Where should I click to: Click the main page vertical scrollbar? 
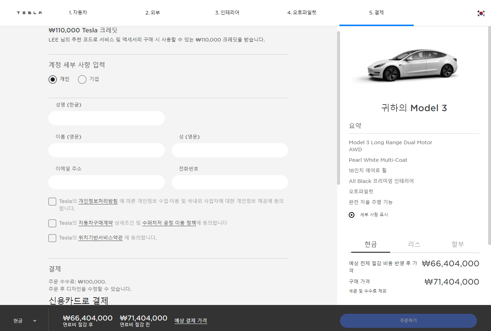339,108
